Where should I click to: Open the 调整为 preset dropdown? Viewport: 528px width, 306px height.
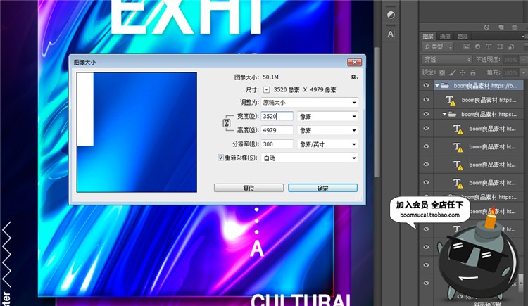(x=310, y=102)
